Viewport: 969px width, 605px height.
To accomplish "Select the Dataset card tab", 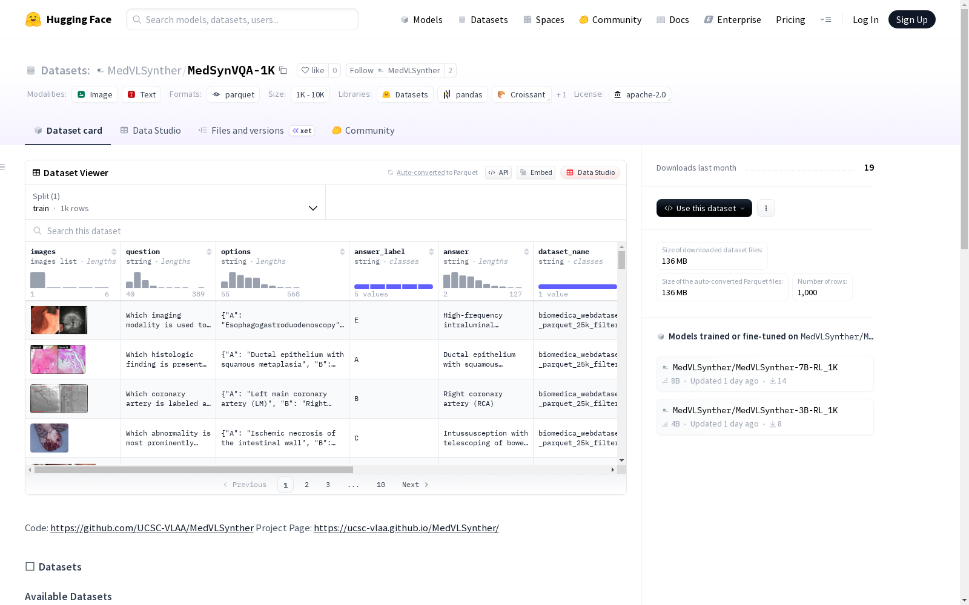I will [68, 131].
